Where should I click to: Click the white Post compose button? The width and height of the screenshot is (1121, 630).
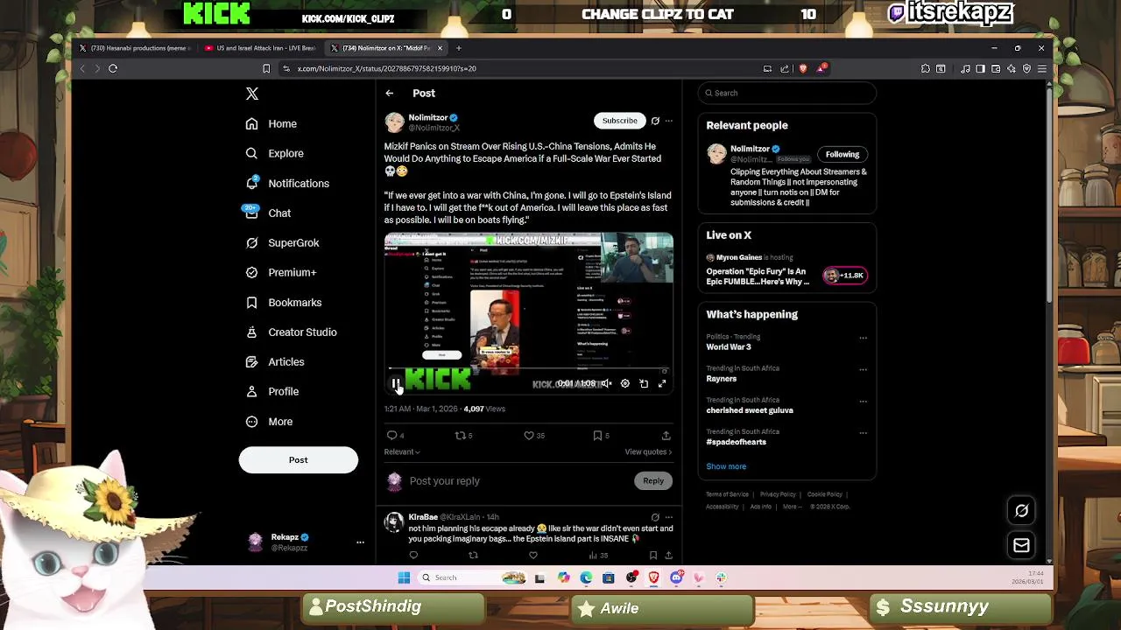click(x=298, y=459)
